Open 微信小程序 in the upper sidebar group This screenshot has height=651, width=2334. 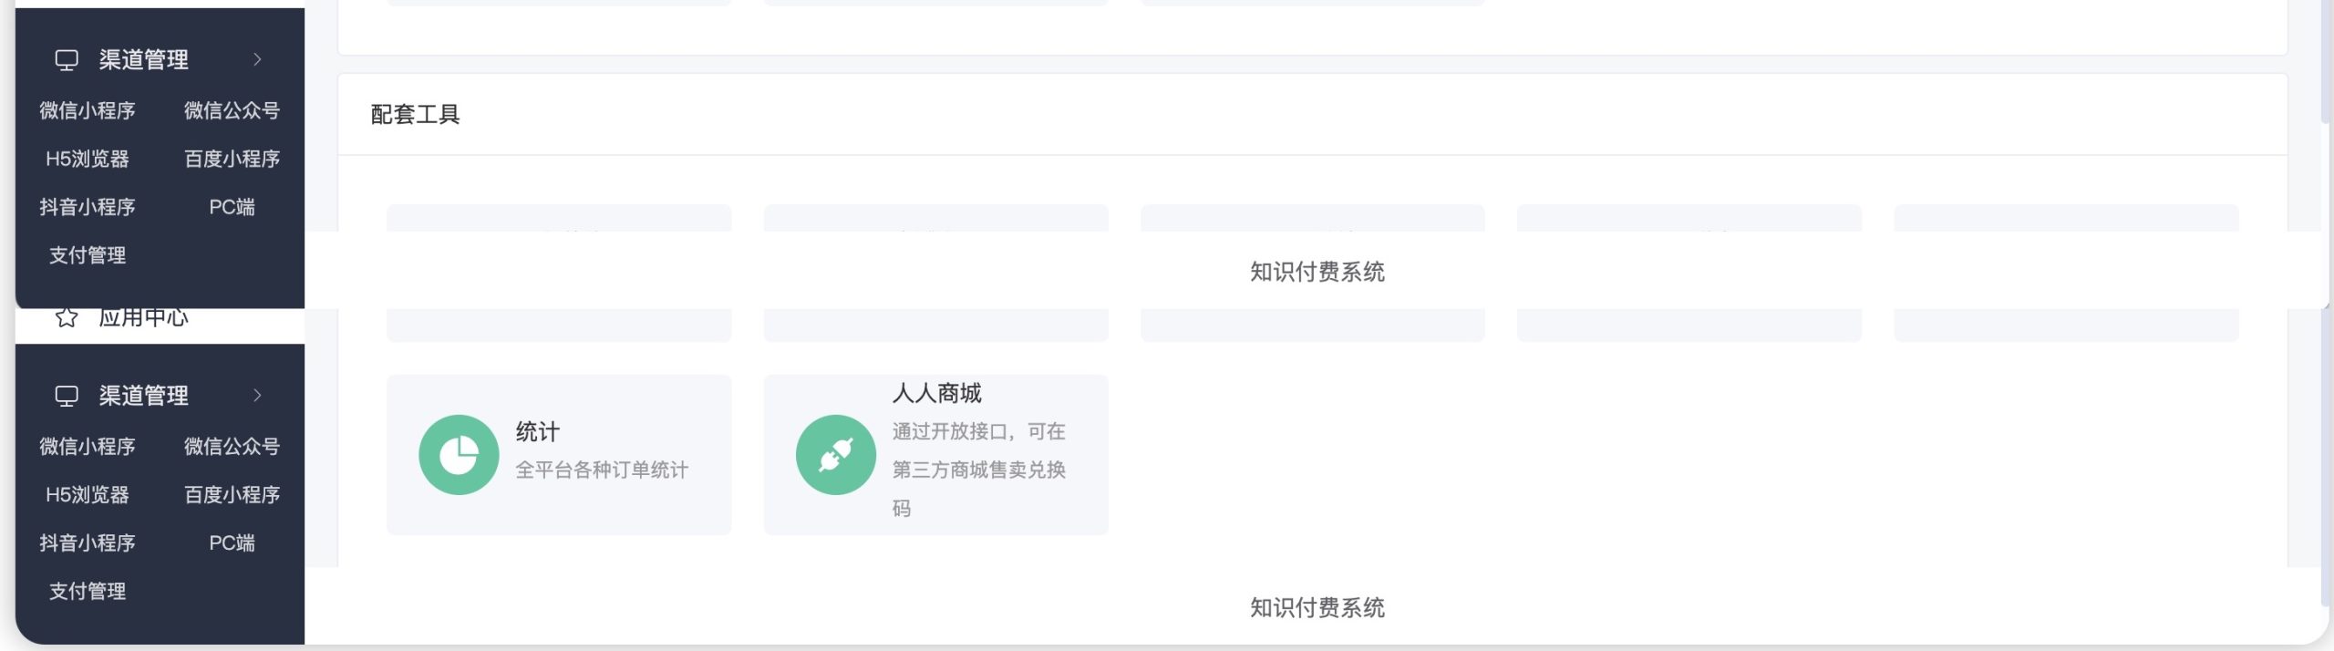point(88,110)
